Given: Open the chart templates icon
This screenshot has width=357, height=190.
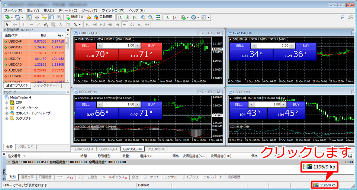Looking at the screenshot, I should point(204,17).
